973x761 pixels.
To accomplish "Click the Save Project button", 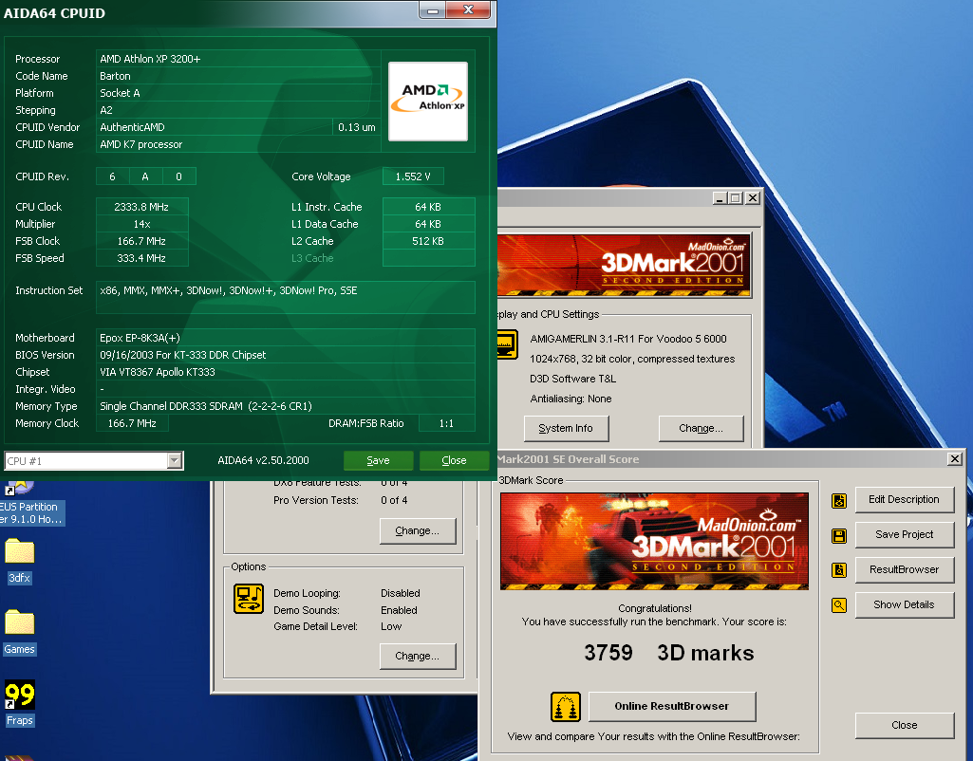I will (904, 534).
